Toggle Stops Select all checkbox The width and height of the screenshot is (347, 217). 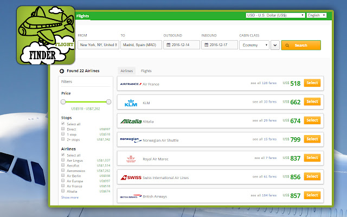click(x=63, y=124)
